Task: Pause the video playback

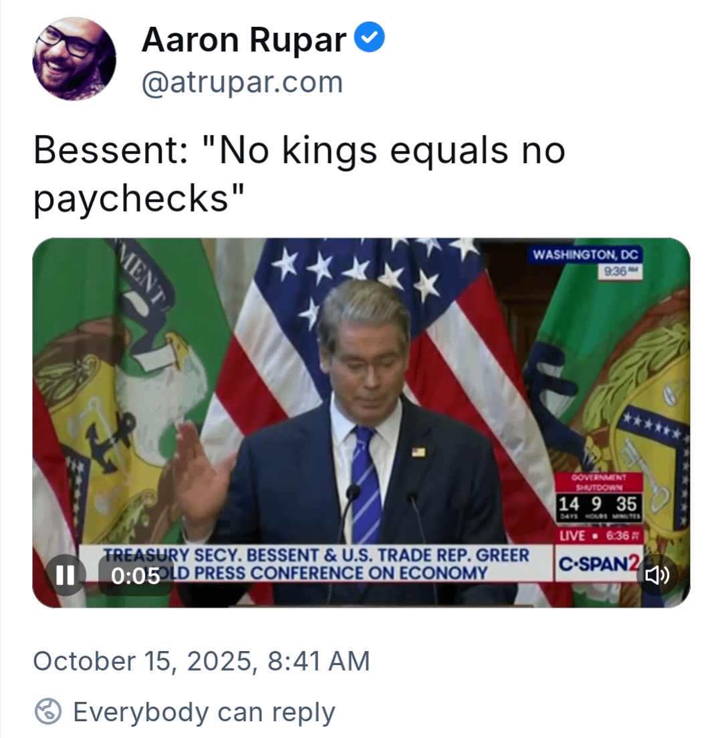Action: point(65,575)
